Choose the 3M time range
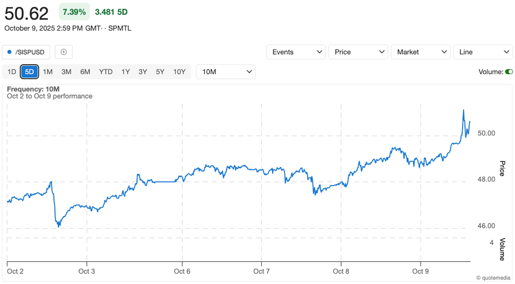Screen dimensions: 515x284 66,72
